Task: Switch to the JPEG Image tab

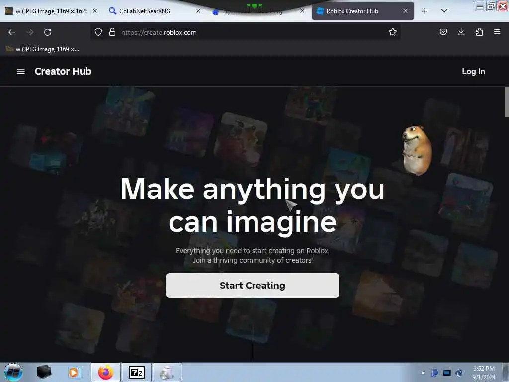Action: click(x=51, y=11)
